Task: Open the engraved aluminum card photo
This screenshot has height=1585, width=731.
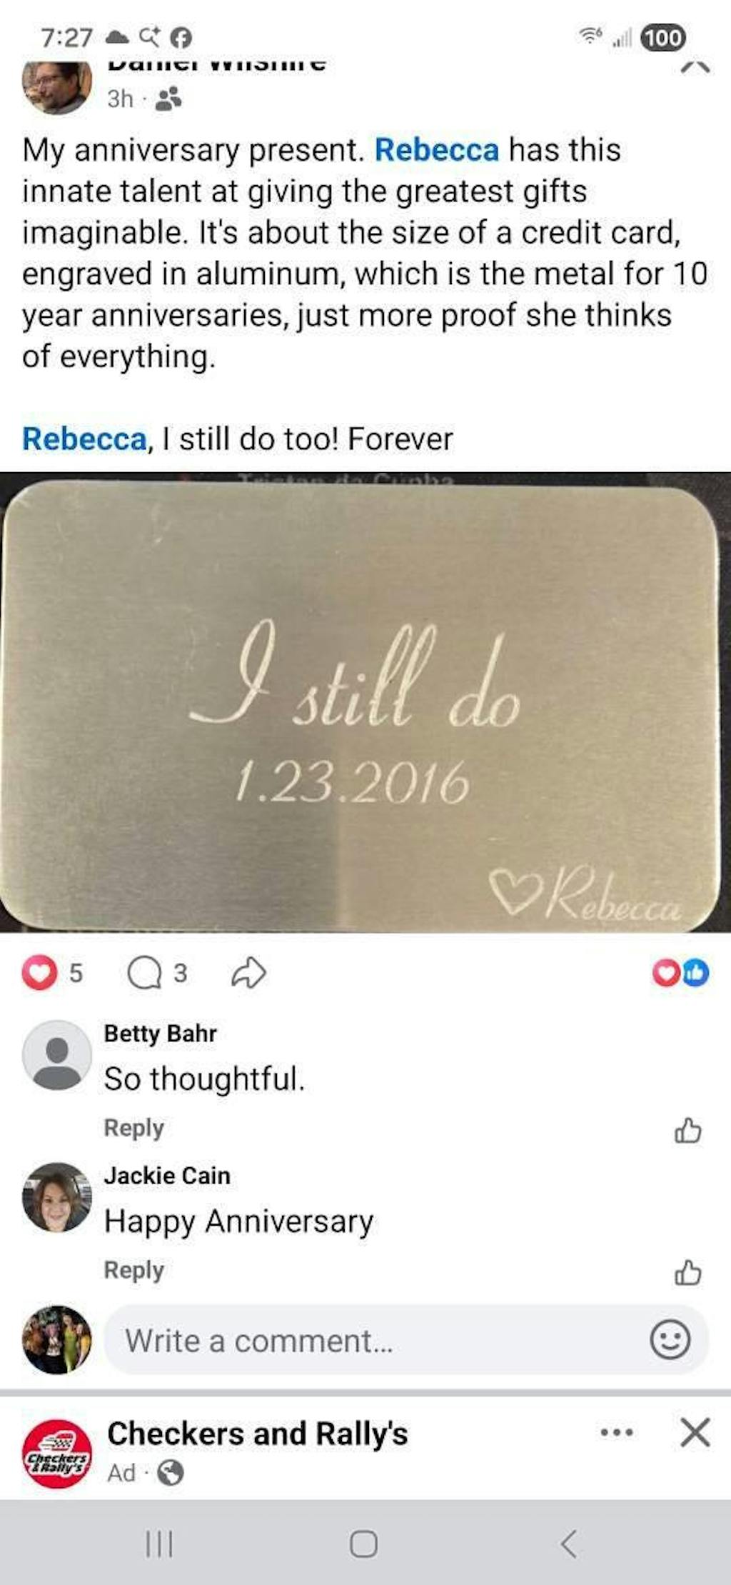Action: [x=365, y=702]
